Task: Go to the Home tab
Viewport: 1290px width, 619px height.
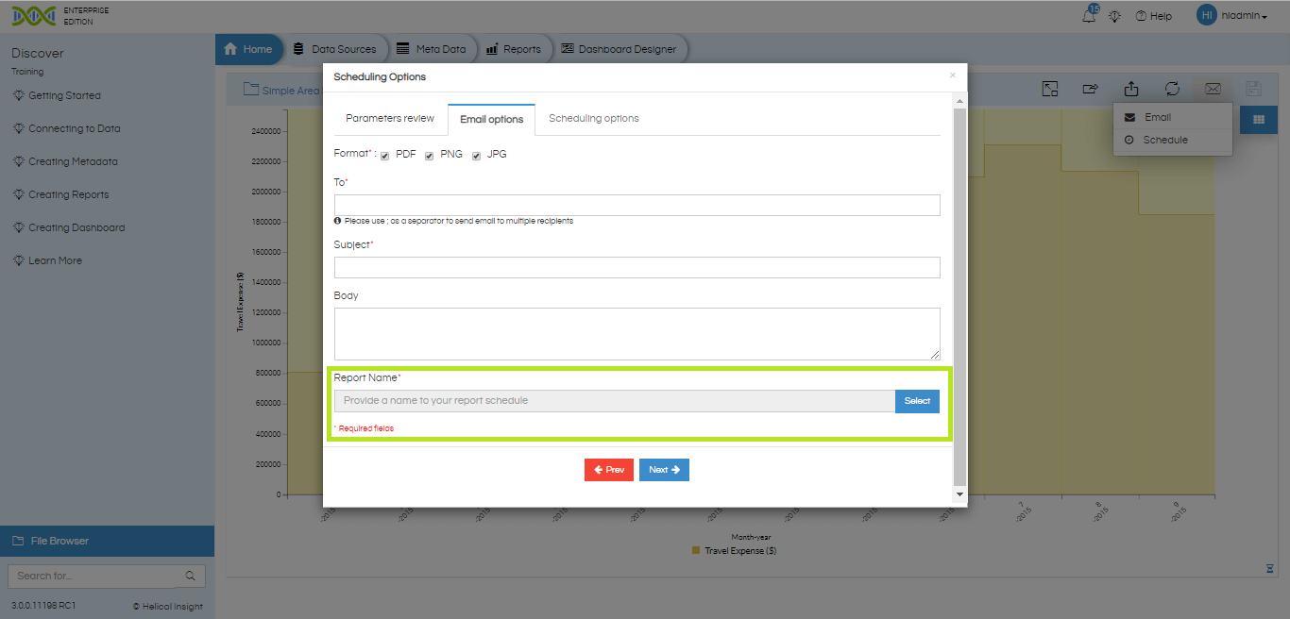Action: pyautogui.click(x=248, y=49)
